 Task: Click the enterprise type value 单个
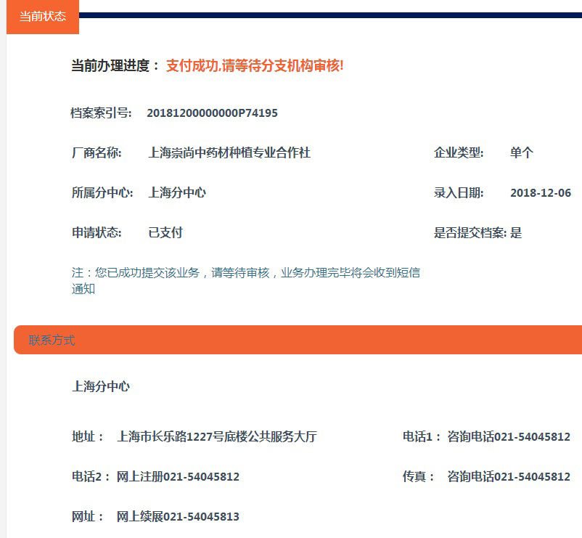click(522, 152)
